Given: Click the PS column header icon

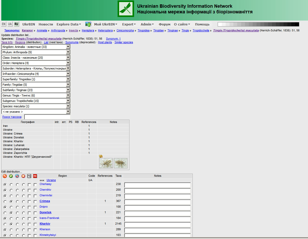Looking at the screenshot, I should pos(29,176).
